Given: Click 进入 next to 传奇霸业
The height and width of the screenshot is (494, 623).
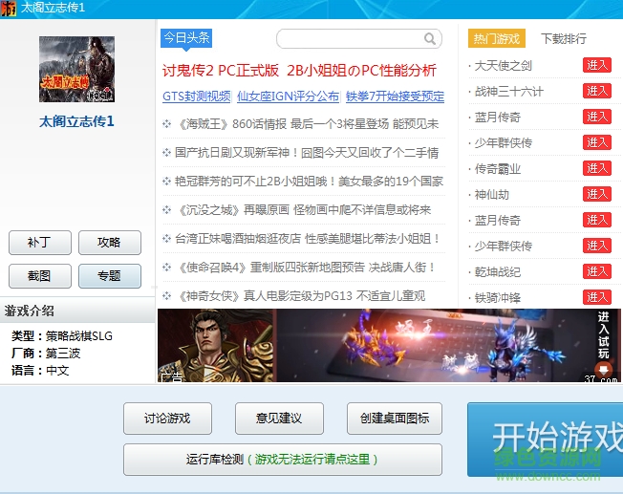Looking at the screenshot, I should [x=597, y=168].
